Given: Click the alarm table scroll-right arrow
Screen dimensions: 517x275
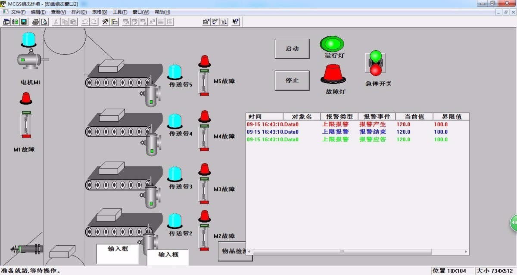Looking at the screenshot, I should click(466, 251).
